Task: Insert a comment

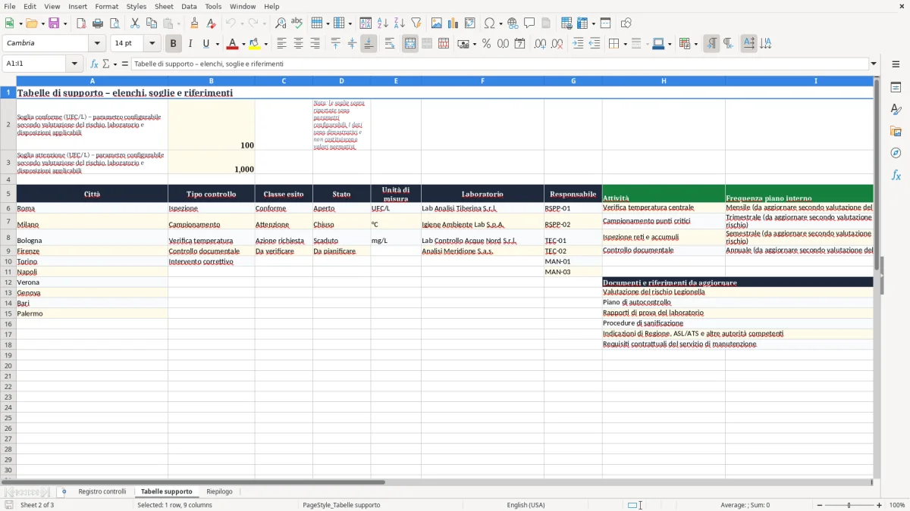Action: pos(529,23)
